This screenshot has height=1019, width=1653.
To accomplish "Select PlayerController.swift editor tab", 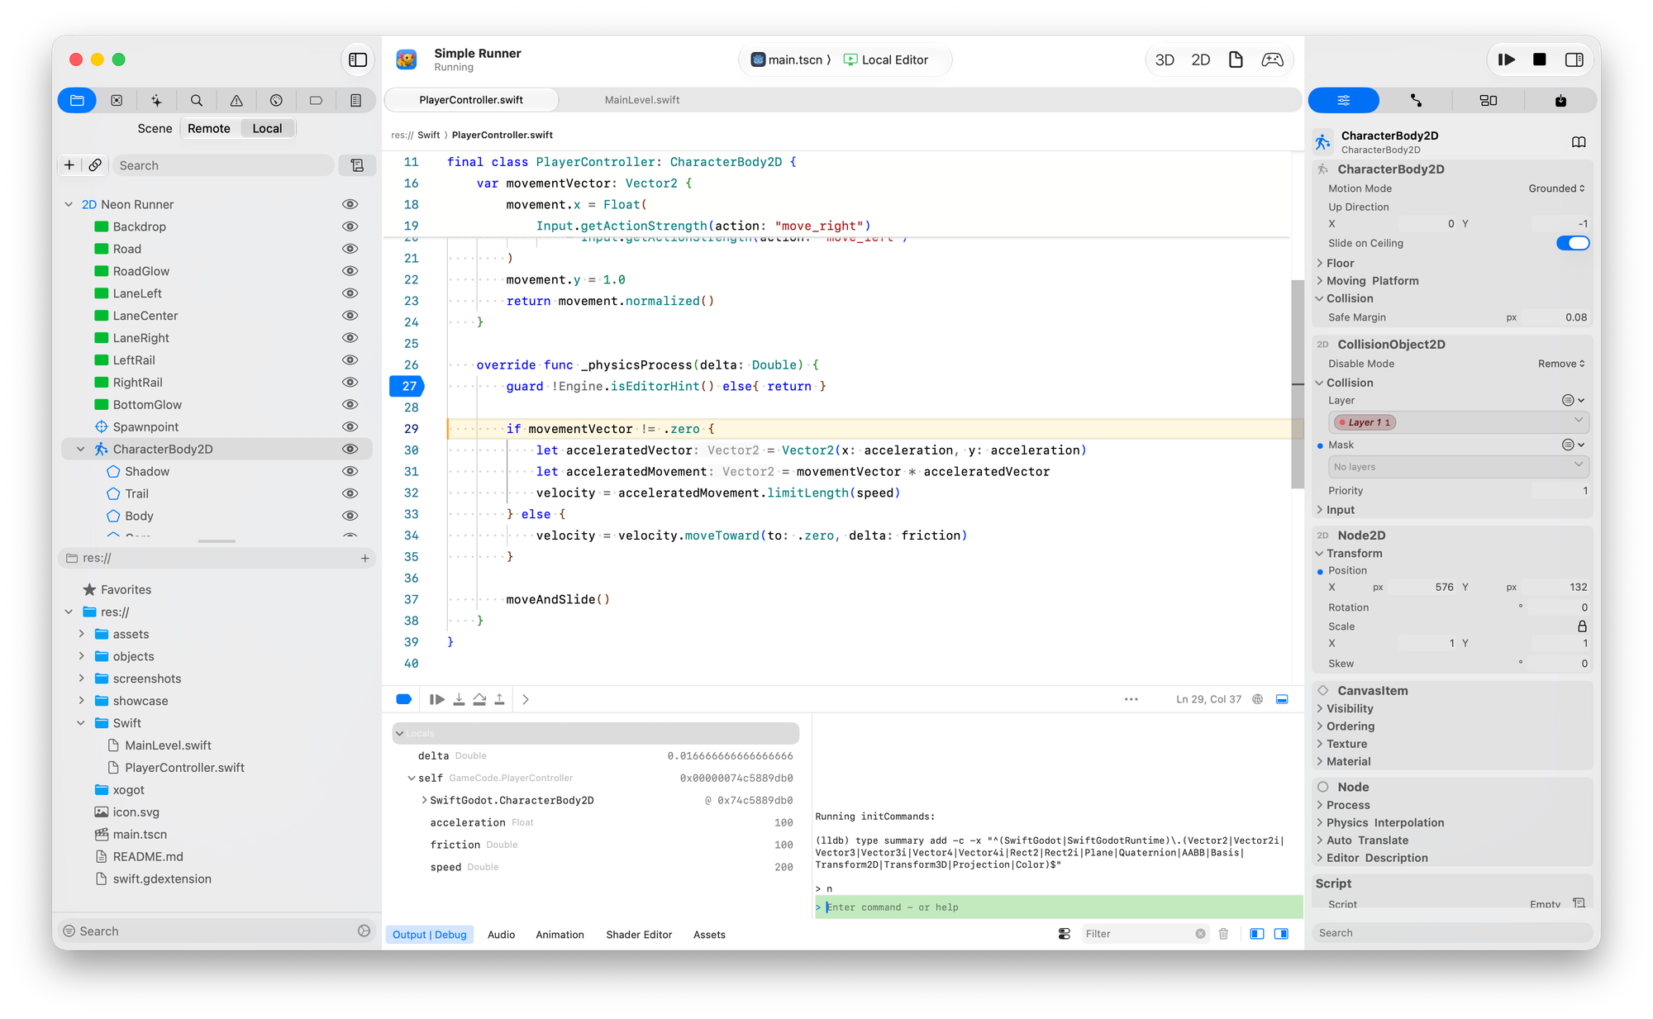I will tap(471, 100).
